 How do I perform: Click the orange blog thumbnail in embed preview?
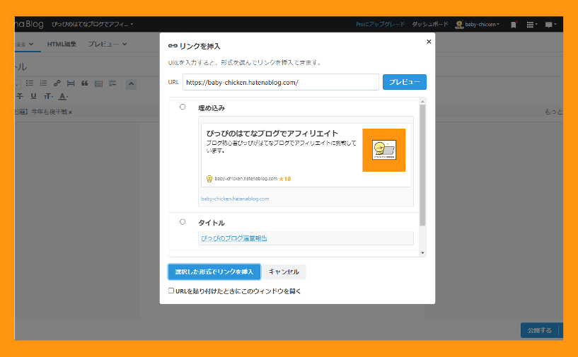[x=383, y=150]
